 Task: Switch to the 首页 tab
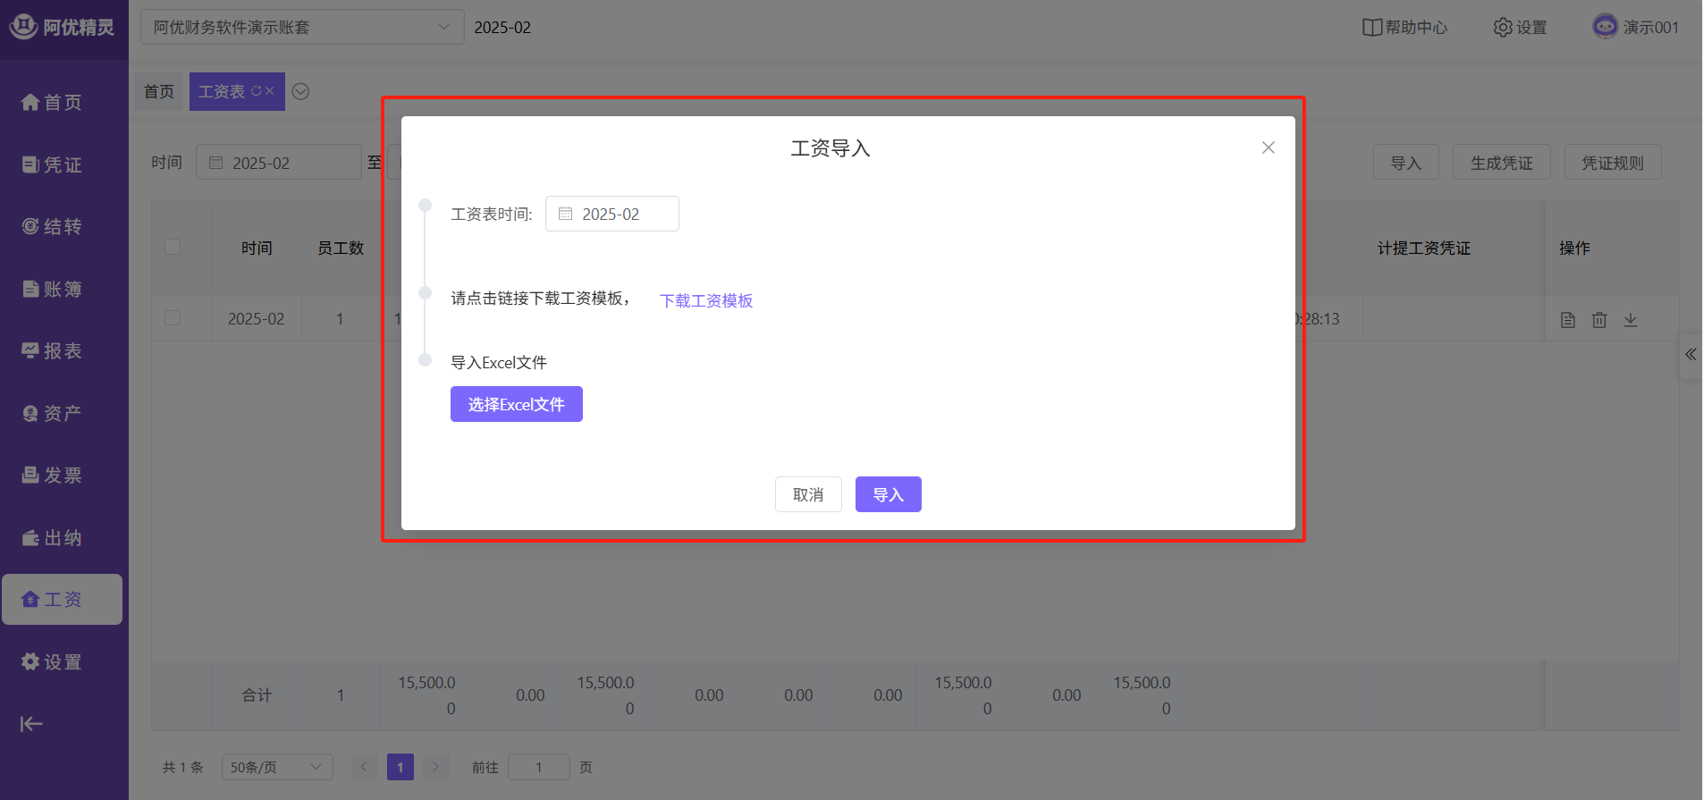coord(159,92)
